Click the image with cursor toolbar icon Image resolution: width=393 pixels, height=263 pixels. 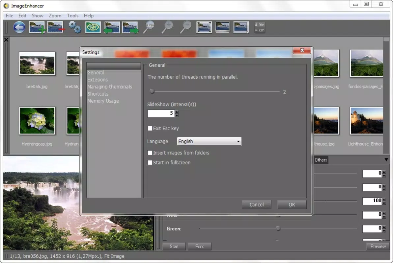coord(241,27)
